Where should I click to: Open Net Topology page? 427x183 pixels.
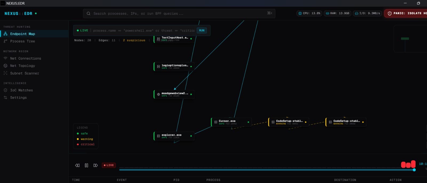34,66
